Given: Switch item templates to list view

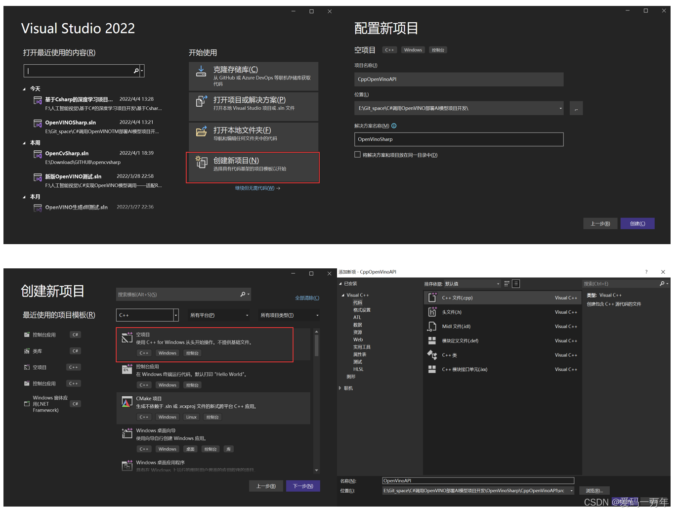Looking at the screenshot, I should point(515,284).
